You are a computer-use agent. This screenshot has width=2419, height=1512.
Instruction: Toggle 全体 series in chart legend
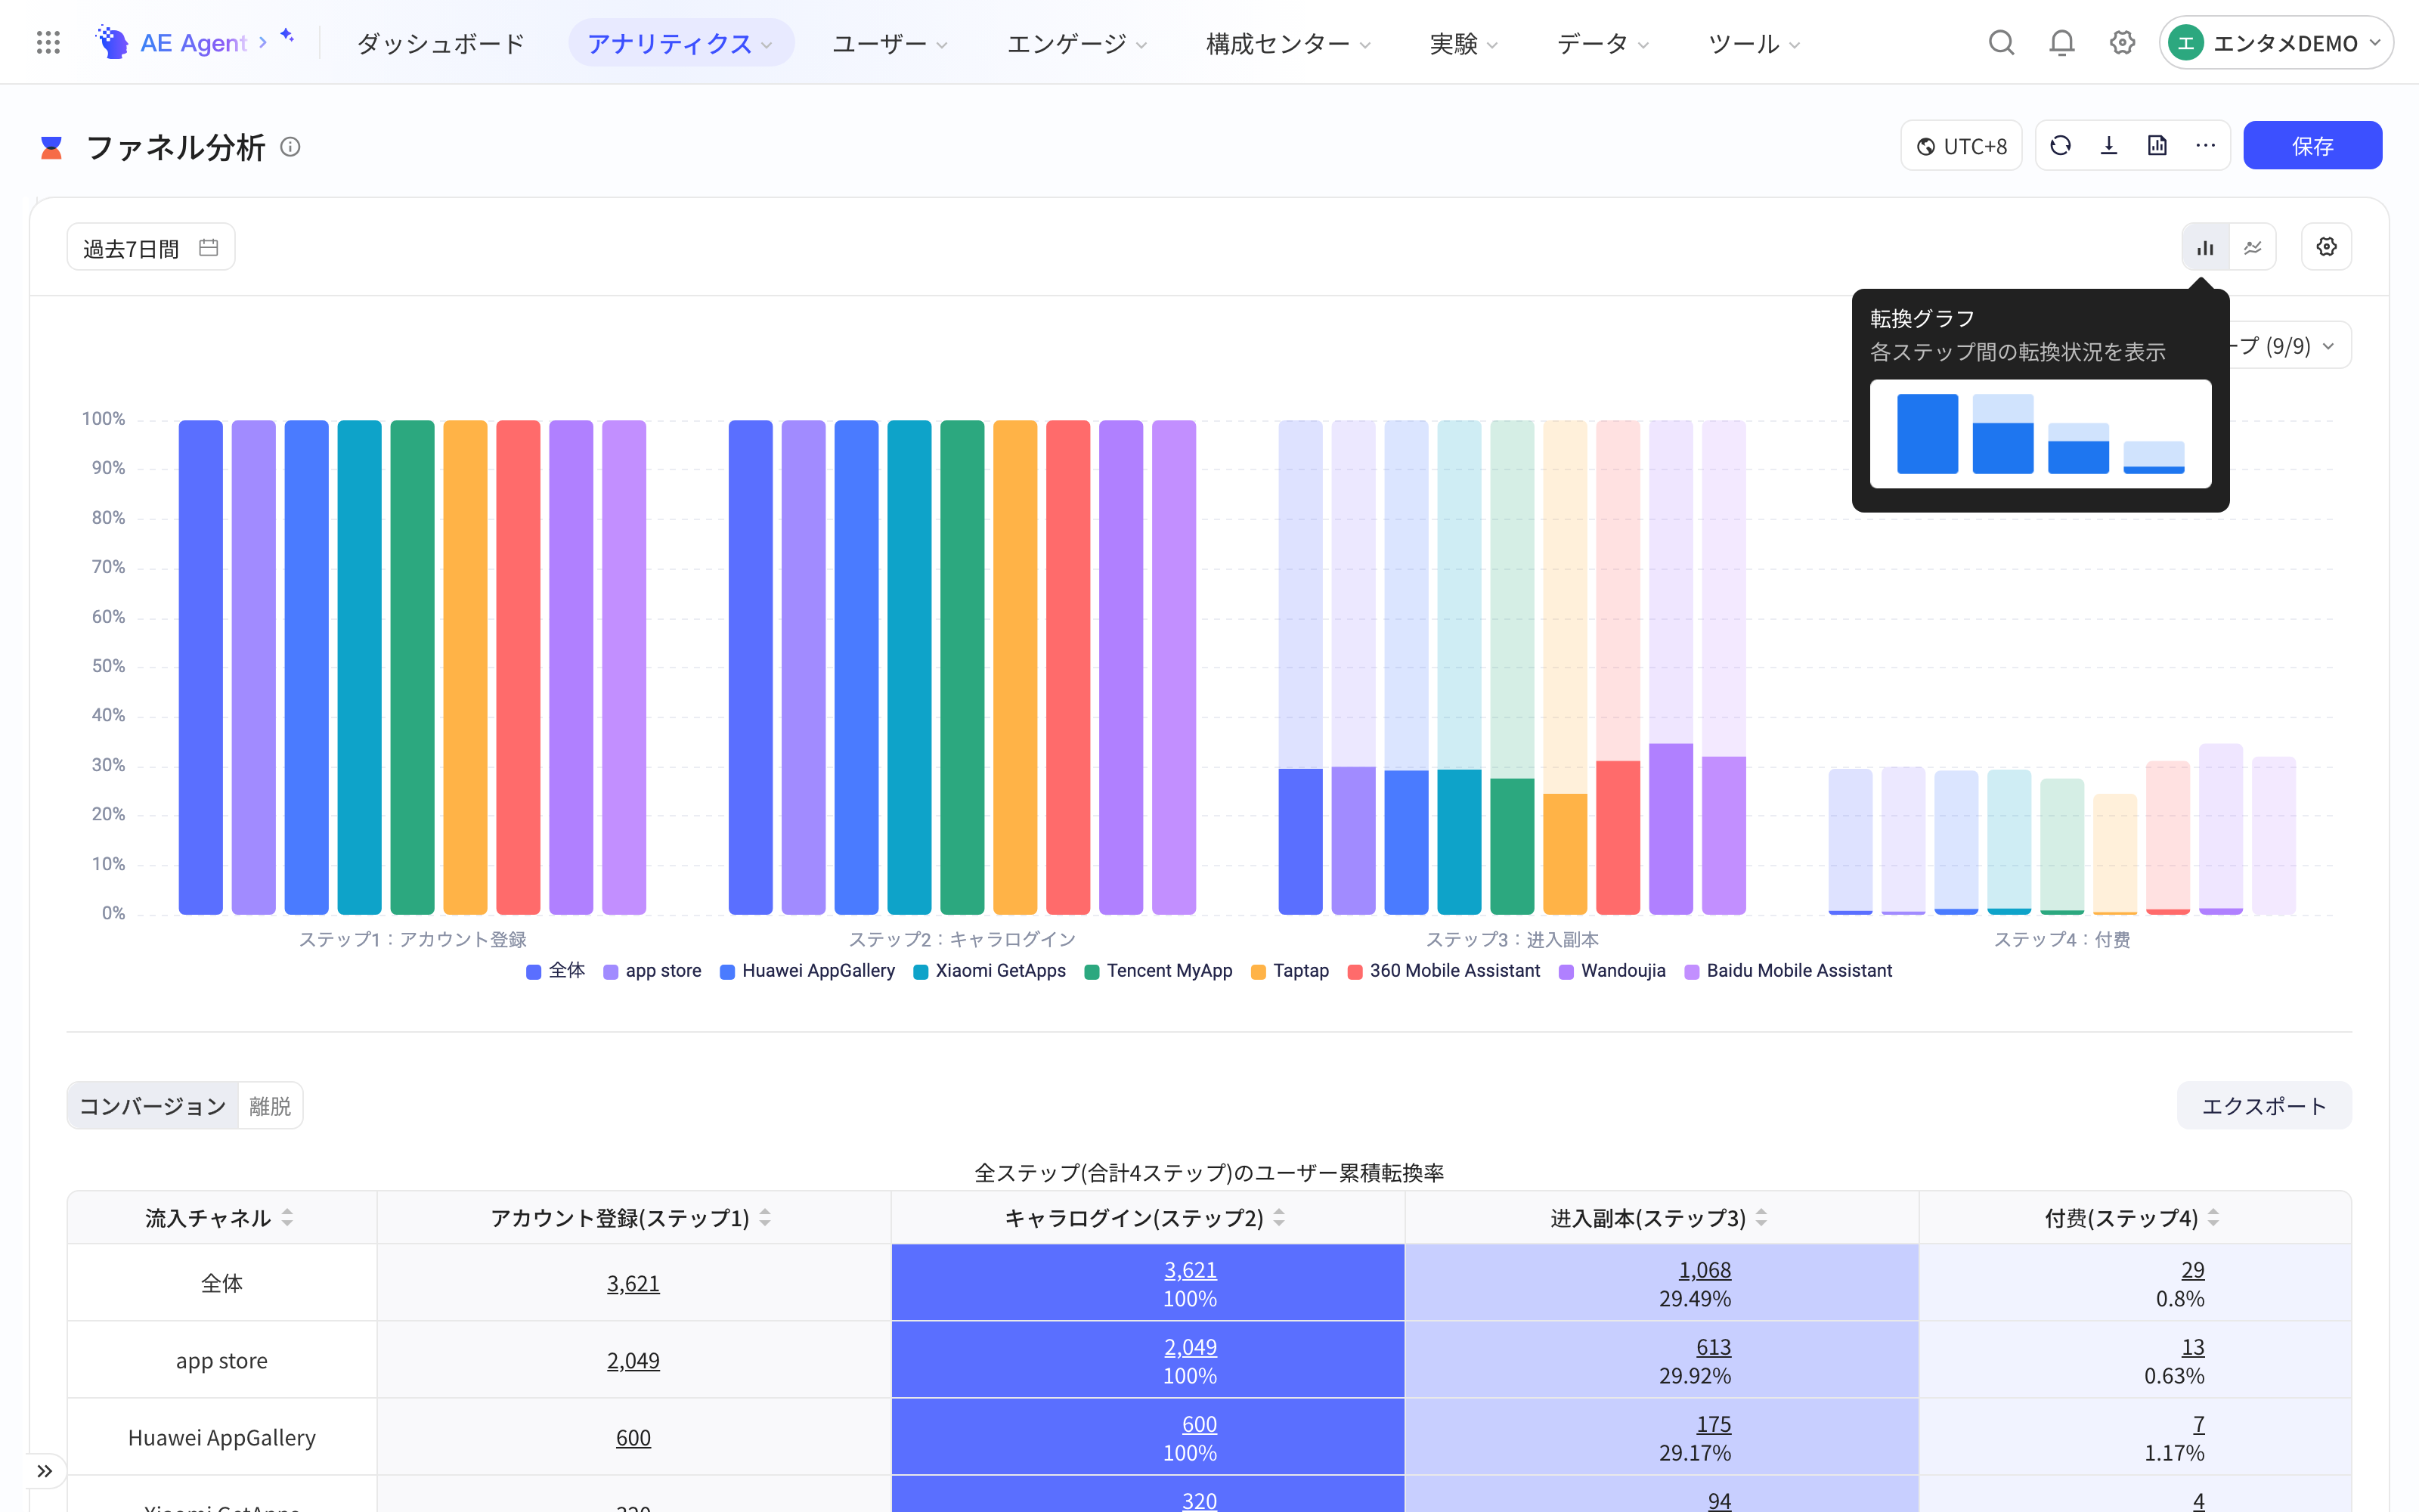pos(556,970)
